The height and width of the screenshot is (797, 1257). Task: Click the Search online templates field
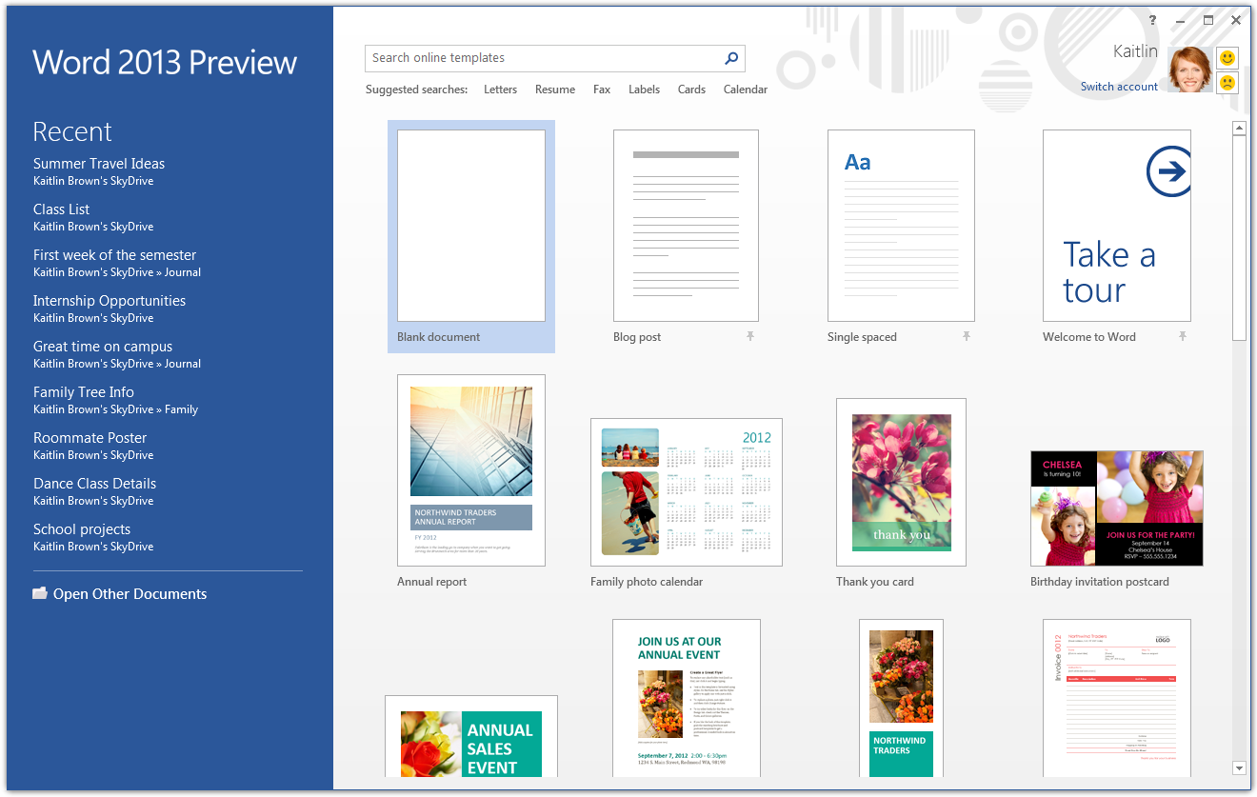click(x=543, y=58)
